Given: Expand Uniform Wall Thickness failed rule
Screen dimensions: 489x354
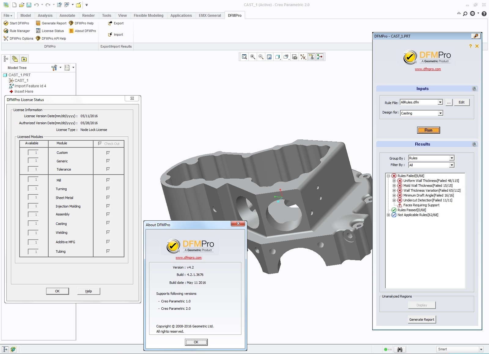Looking at the screenshot, I should pyautogui.click(x=394, y=181).
